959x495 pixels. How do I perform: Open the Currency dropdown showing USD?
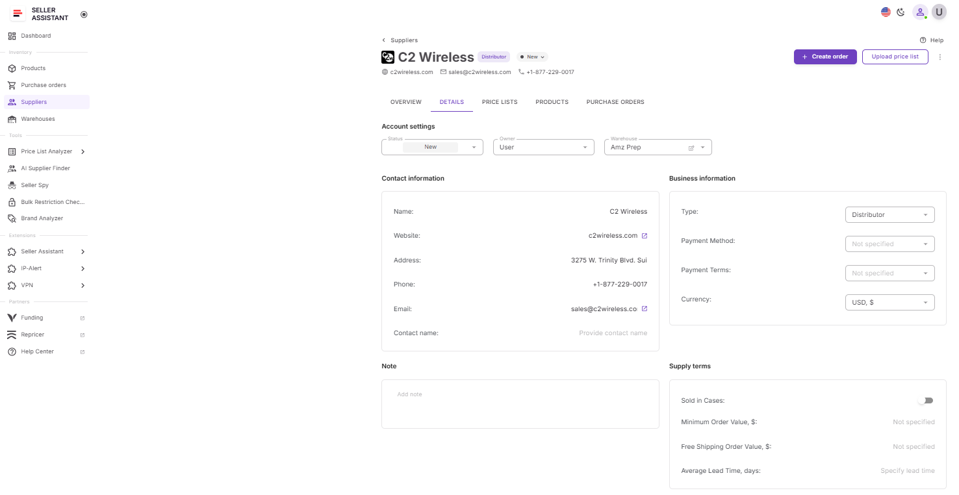[889, 302]
